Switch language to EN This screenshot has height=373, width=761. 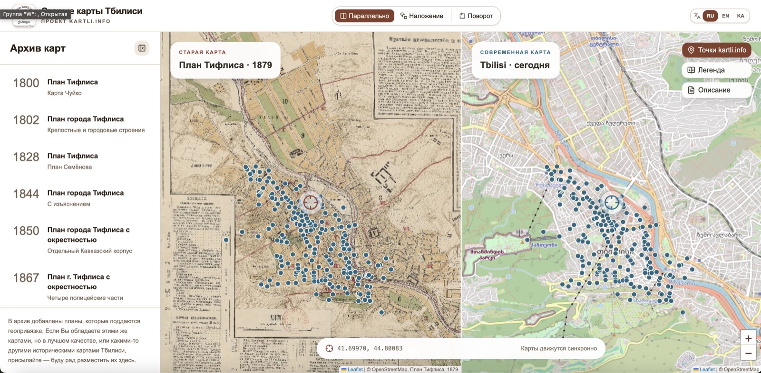click(x=725, y=16)
